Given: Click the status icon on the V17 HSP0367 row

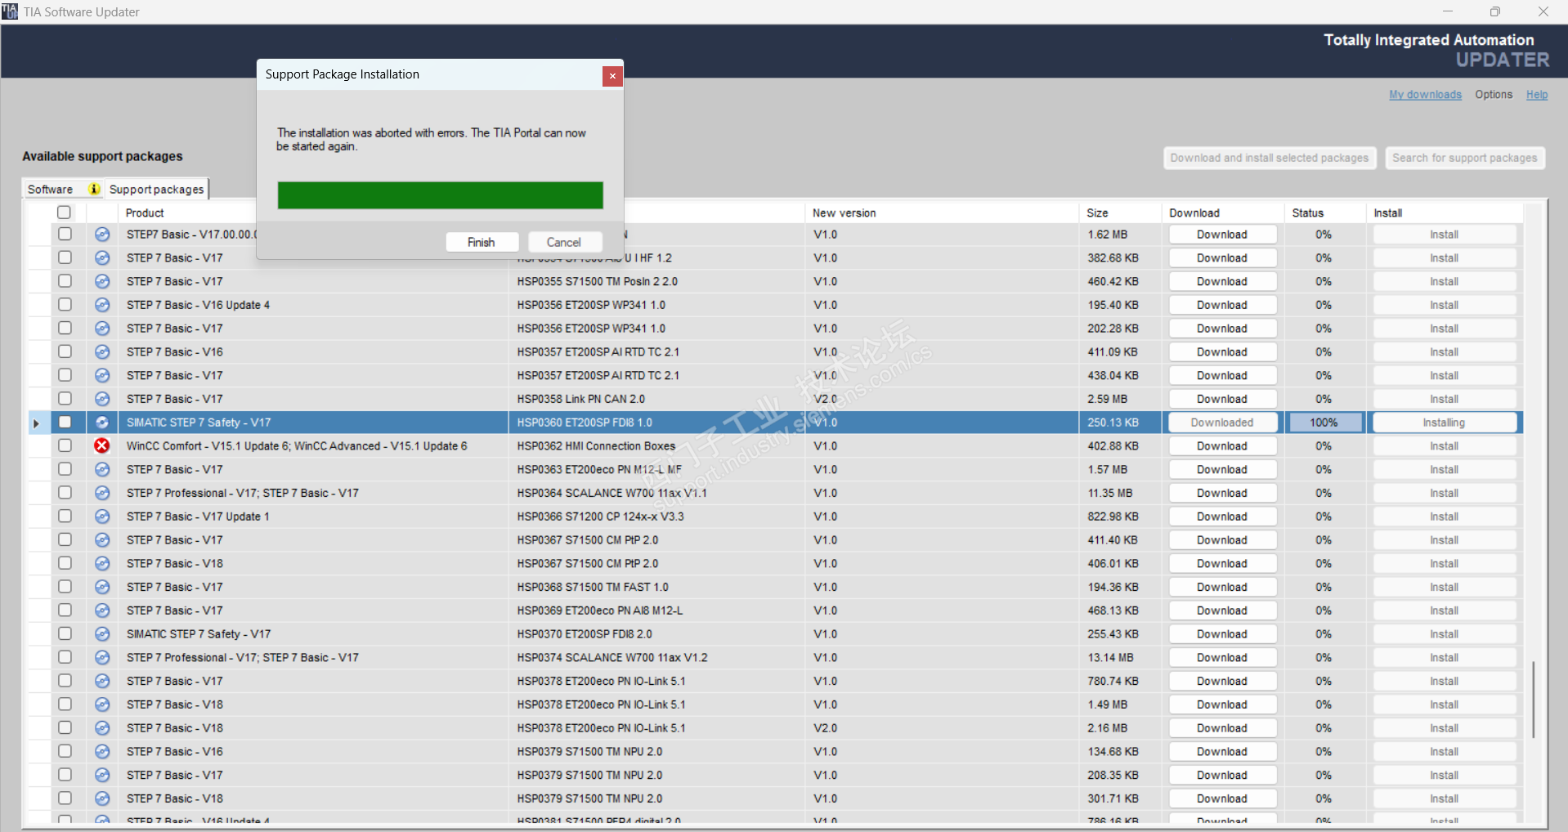Looking at the screenshot, I should [102, 540].
